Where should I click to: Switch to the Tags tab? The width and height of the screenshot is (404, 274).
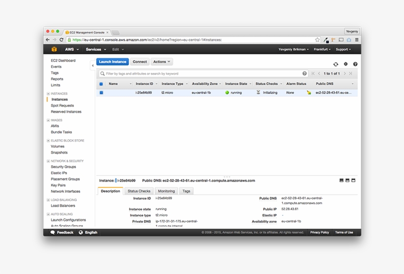pyautogui.click(x=186, y=191)
